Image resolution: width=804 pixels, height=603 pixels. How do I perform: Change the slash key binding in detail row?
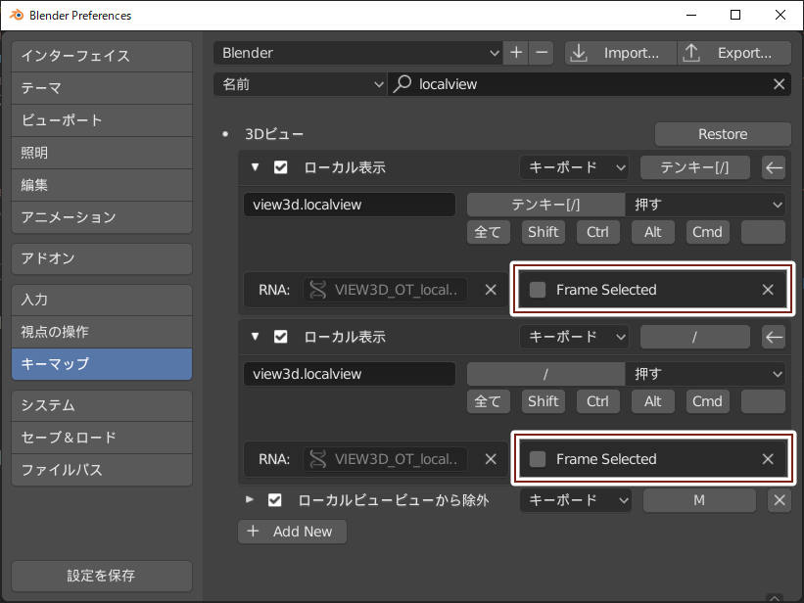point(545,374)
